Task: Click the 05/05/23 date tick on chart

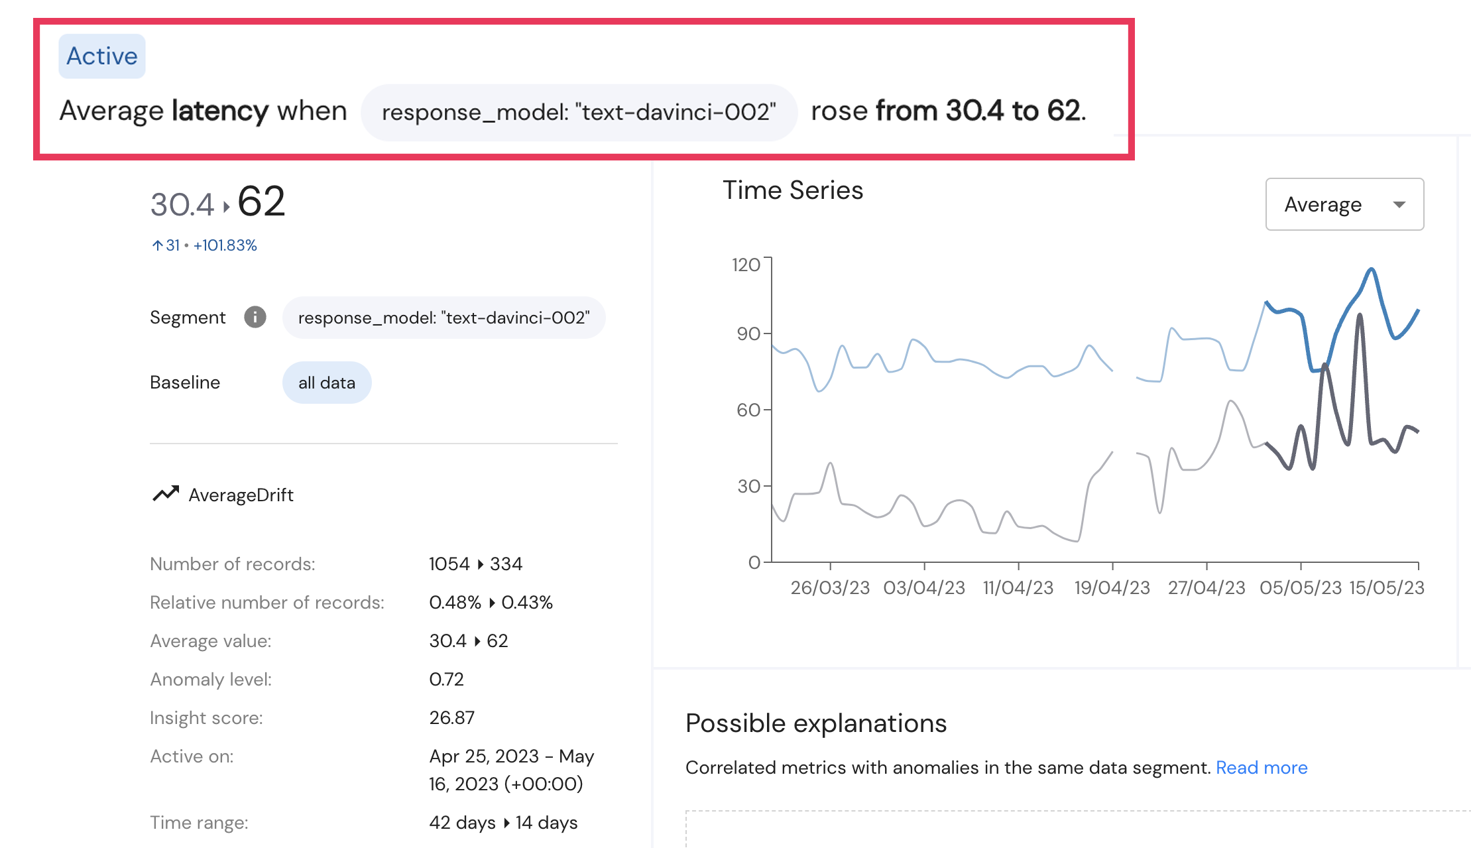Action: 1300,587
